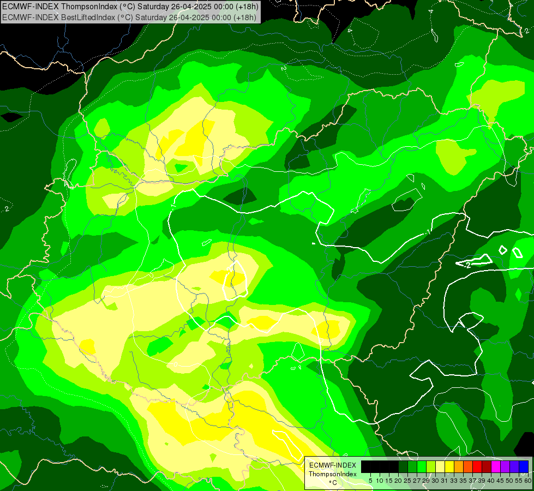Viewport: 534px width, 491px height.
Task: Select the magenta 40-45 legend swatch
Action: pyautogui.click(x=496, y=467)
